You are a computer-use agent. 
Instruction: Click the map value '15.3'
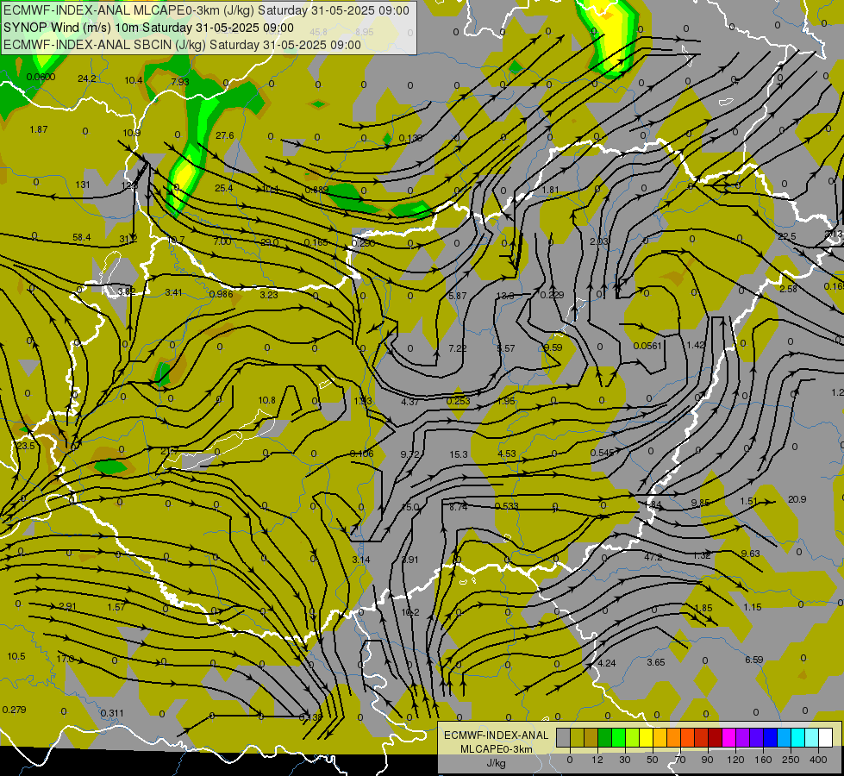(458, 454)
